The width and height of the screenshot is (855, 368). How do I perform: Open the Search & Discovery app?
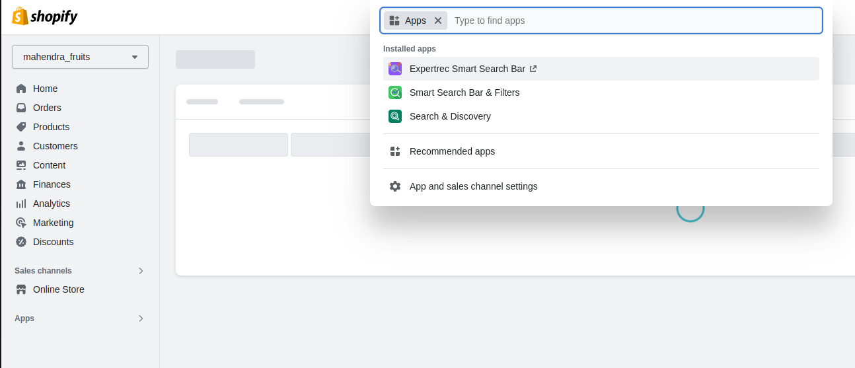pos(450,116)
